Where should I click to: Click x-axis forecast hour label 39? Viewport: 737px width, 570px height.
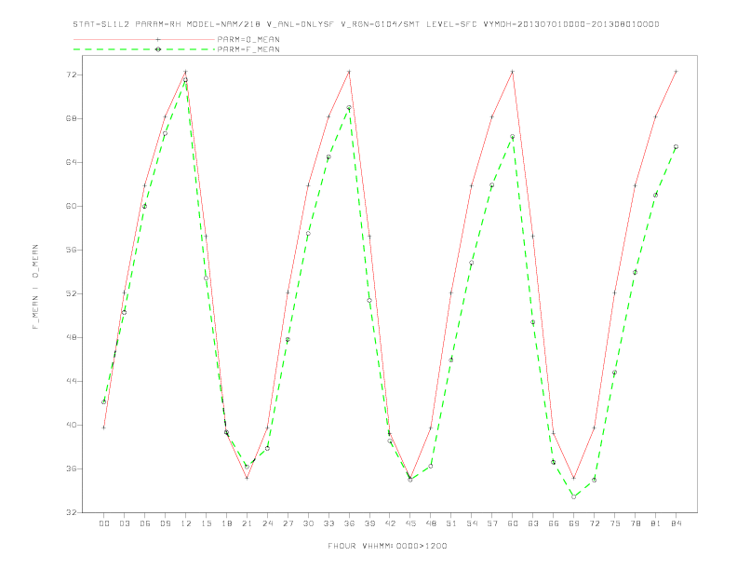(x=369, y=523)
